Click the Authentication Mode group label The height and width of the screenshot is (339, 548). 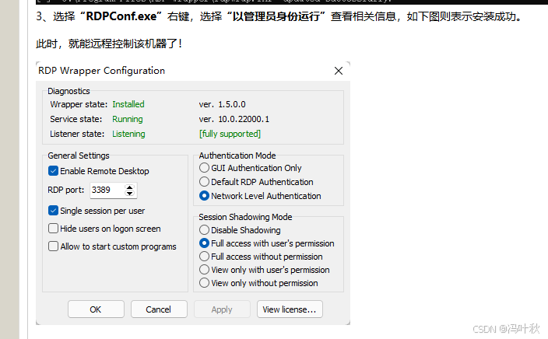[x=237, y=156]
